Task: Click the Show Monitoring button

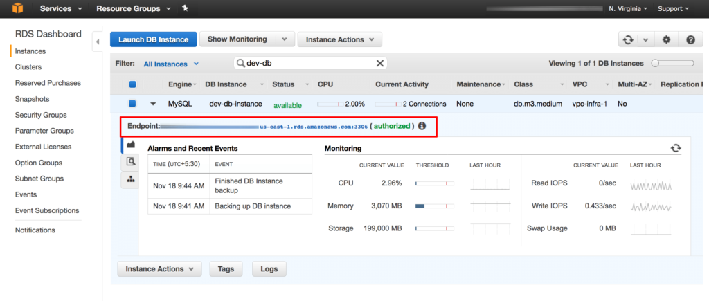Action: (x=237, y=39)
